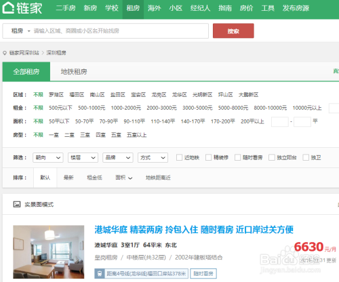The image size is (339, 282).
Task: Select area 50平以下
Action: [x=59, y=121]
